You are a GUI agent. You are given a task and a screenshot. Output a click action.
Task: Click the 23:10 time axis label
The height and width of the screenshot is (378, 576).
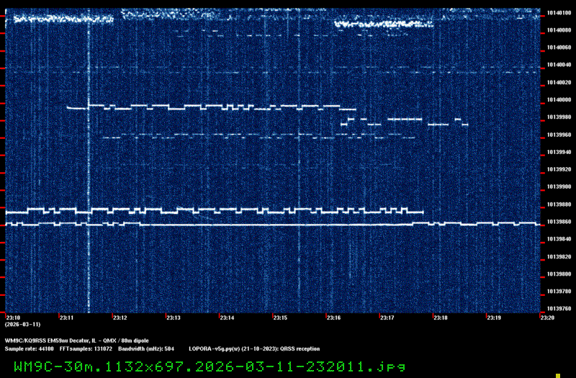coord(13,318)
